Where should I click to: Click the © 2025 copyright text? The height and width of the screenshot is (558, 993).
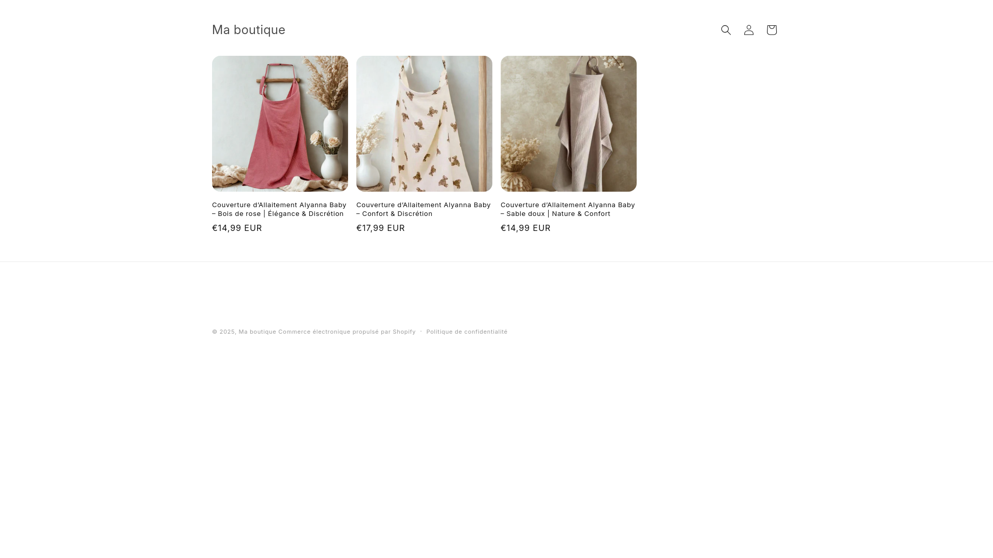tap(224, 332)
